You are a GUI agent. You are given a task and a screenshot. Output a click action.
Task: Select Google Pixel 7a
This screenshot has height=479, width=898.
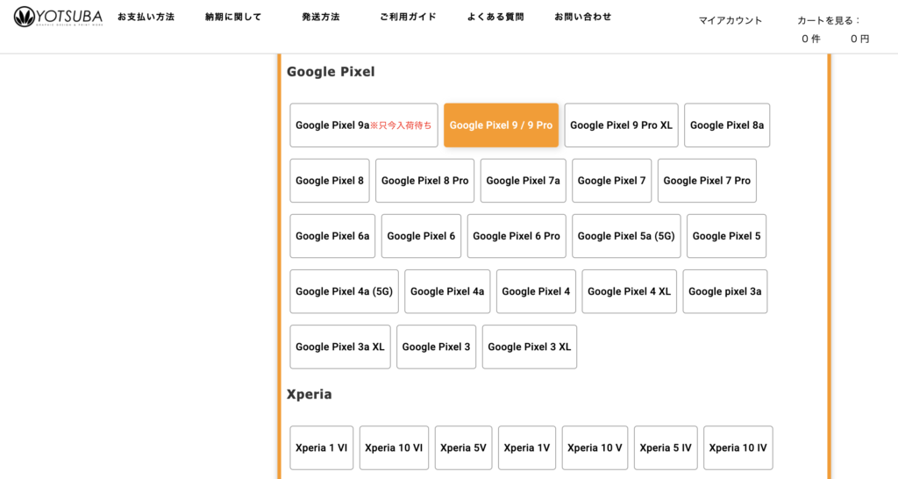[523, 181]
